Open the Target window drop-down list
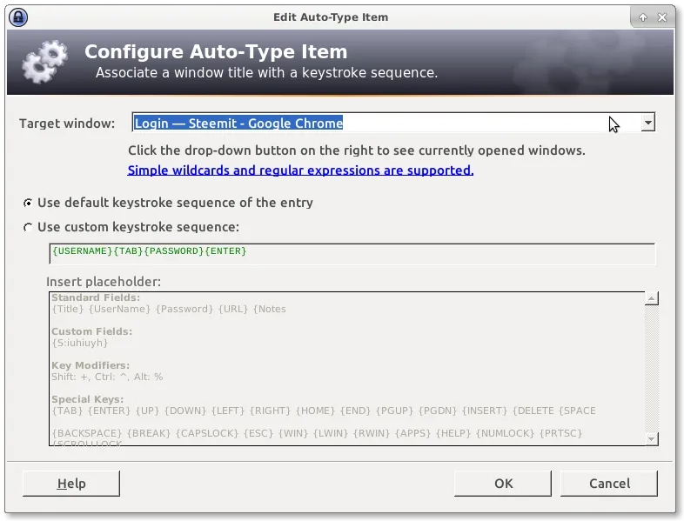The height and width of the screenshot is (521, 684). [x=647, y=124]
